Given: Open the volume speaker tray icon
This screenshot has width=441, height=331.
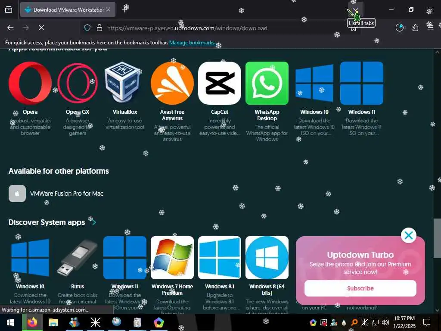Looking at the screenshot, I should tap(385, 322).
